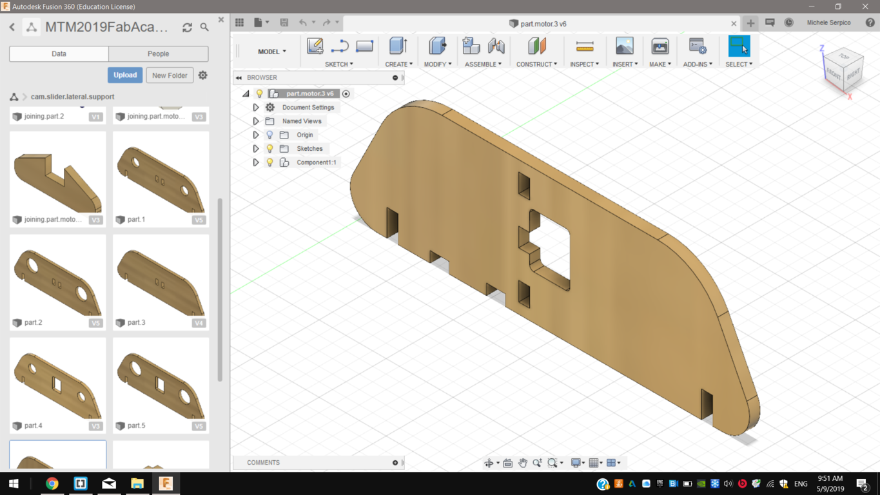
Task: Click the Measure icon under Inspect
Action: [585, 46]
